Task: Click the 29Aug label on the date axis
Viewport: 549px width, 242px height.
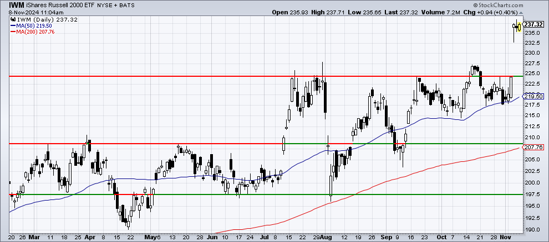Action: (323, 237)
